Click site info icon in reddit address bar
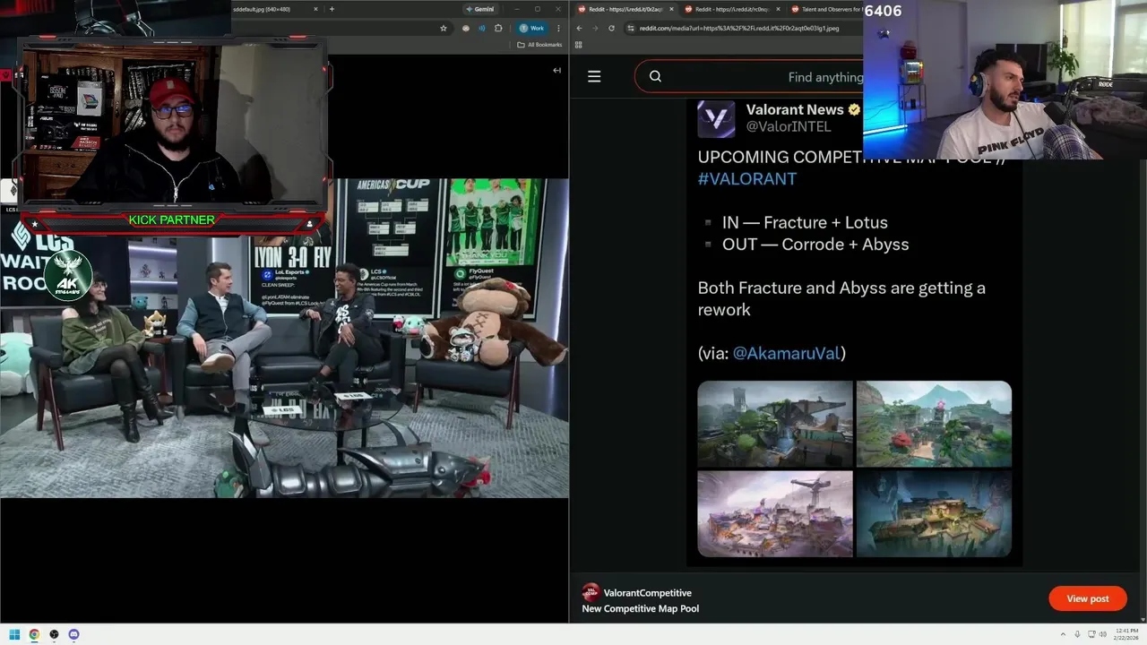1147x645 pixels. (631, 28)
